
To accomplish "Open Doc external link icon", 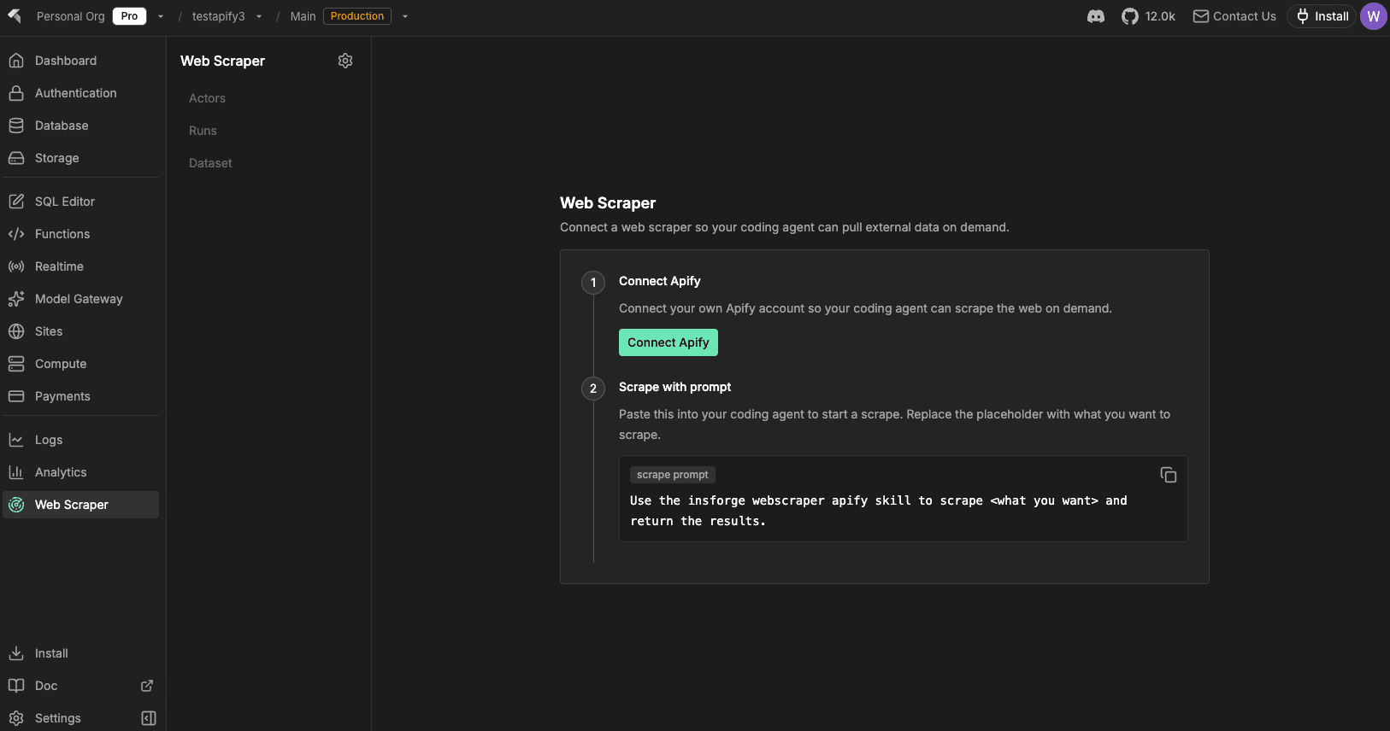I will (147, 686).
